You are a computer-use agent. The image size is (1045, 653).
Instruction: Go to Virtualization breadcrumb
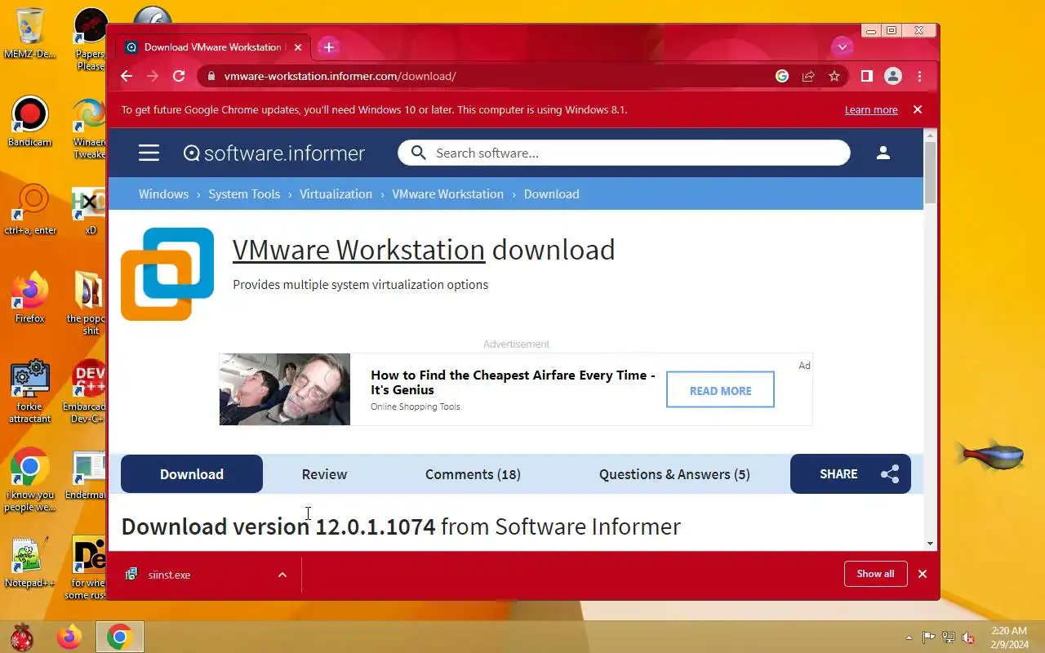pos(336,193)
